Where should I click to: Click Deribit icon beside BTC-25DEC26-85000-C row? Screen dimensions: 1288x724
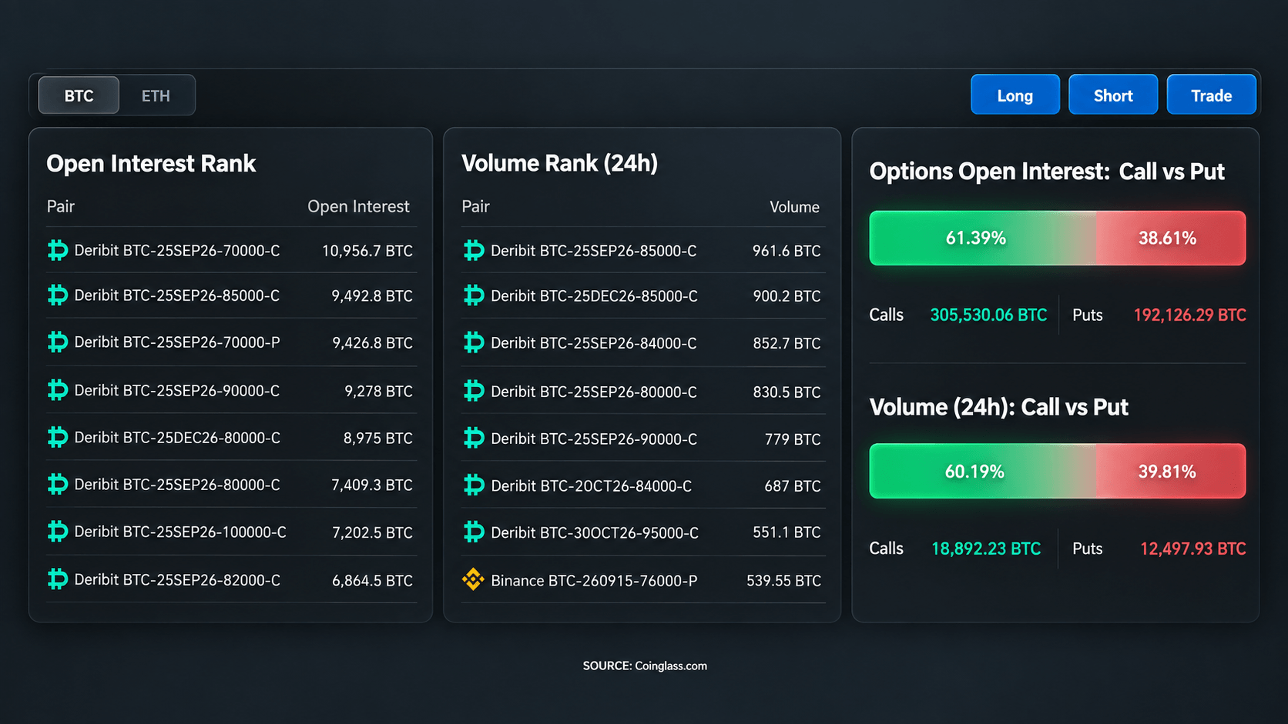(x=474, y=295)
